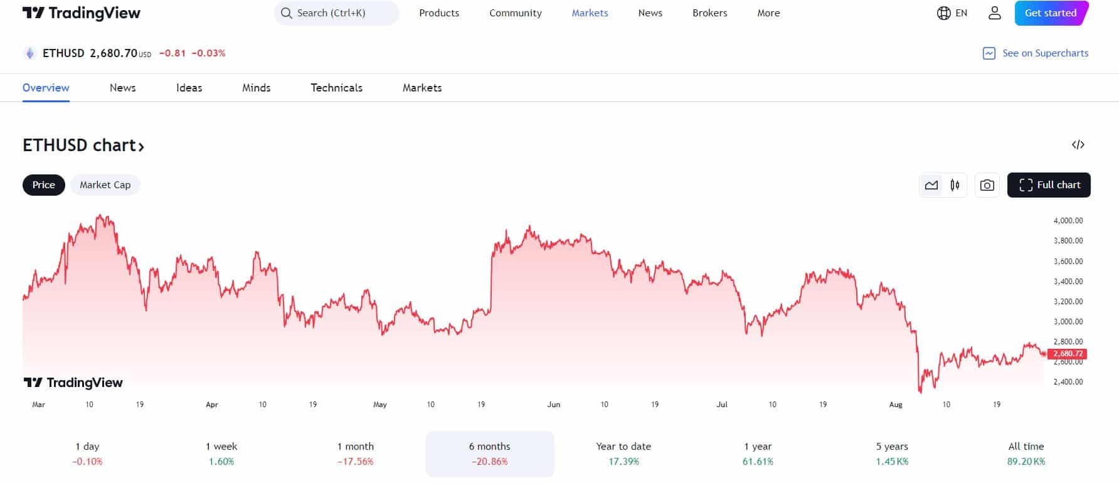Select the candlestick chart style icon
The image size is (1119, 483).
coord(955,185)
